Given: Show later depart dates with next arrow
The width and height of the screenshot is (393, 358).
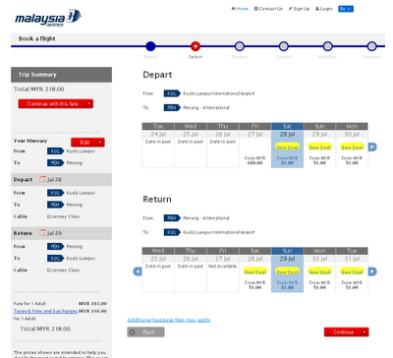Looking at the screenshot, I should coord(372,147).
